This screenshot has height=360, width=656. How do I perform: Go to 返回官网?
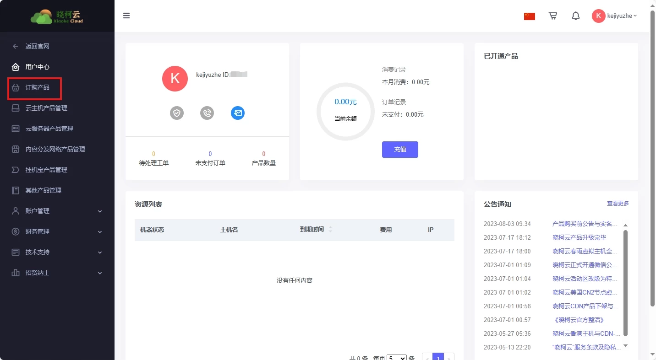point(37,46)
